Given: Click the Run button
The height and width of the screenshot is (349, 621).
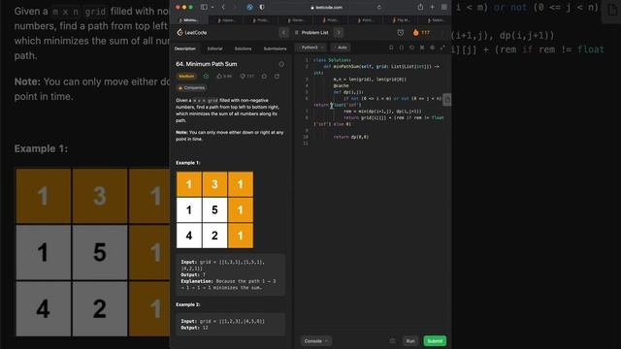Looking at the screenshot, I should (x=410, y=340).
